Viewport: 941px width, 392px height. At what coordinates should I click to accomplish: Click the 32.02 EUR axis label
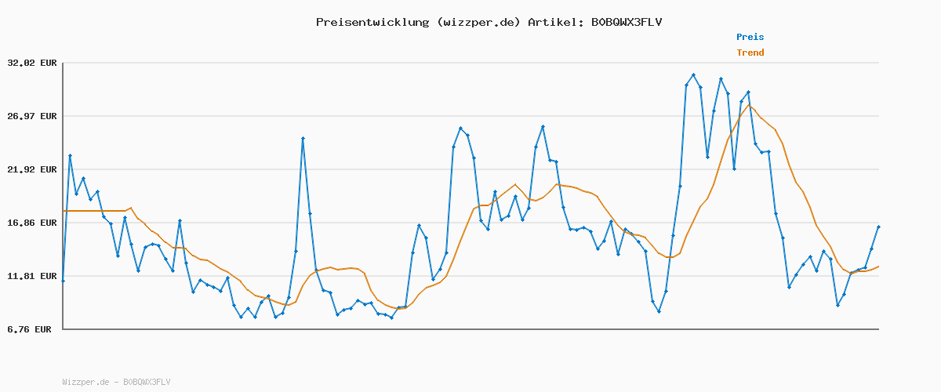click(32, 63)
